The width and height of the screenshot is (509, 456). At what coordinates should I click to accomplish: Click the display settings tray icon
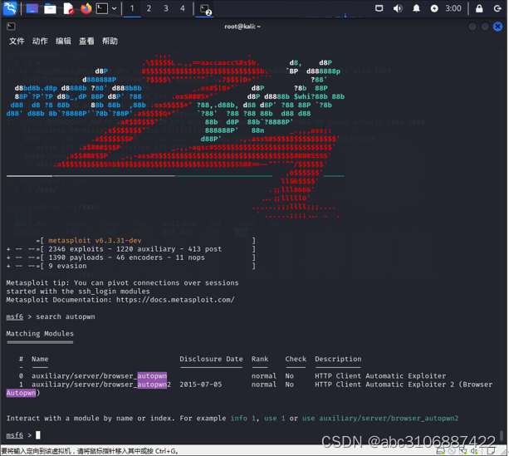tap(379, 8)
